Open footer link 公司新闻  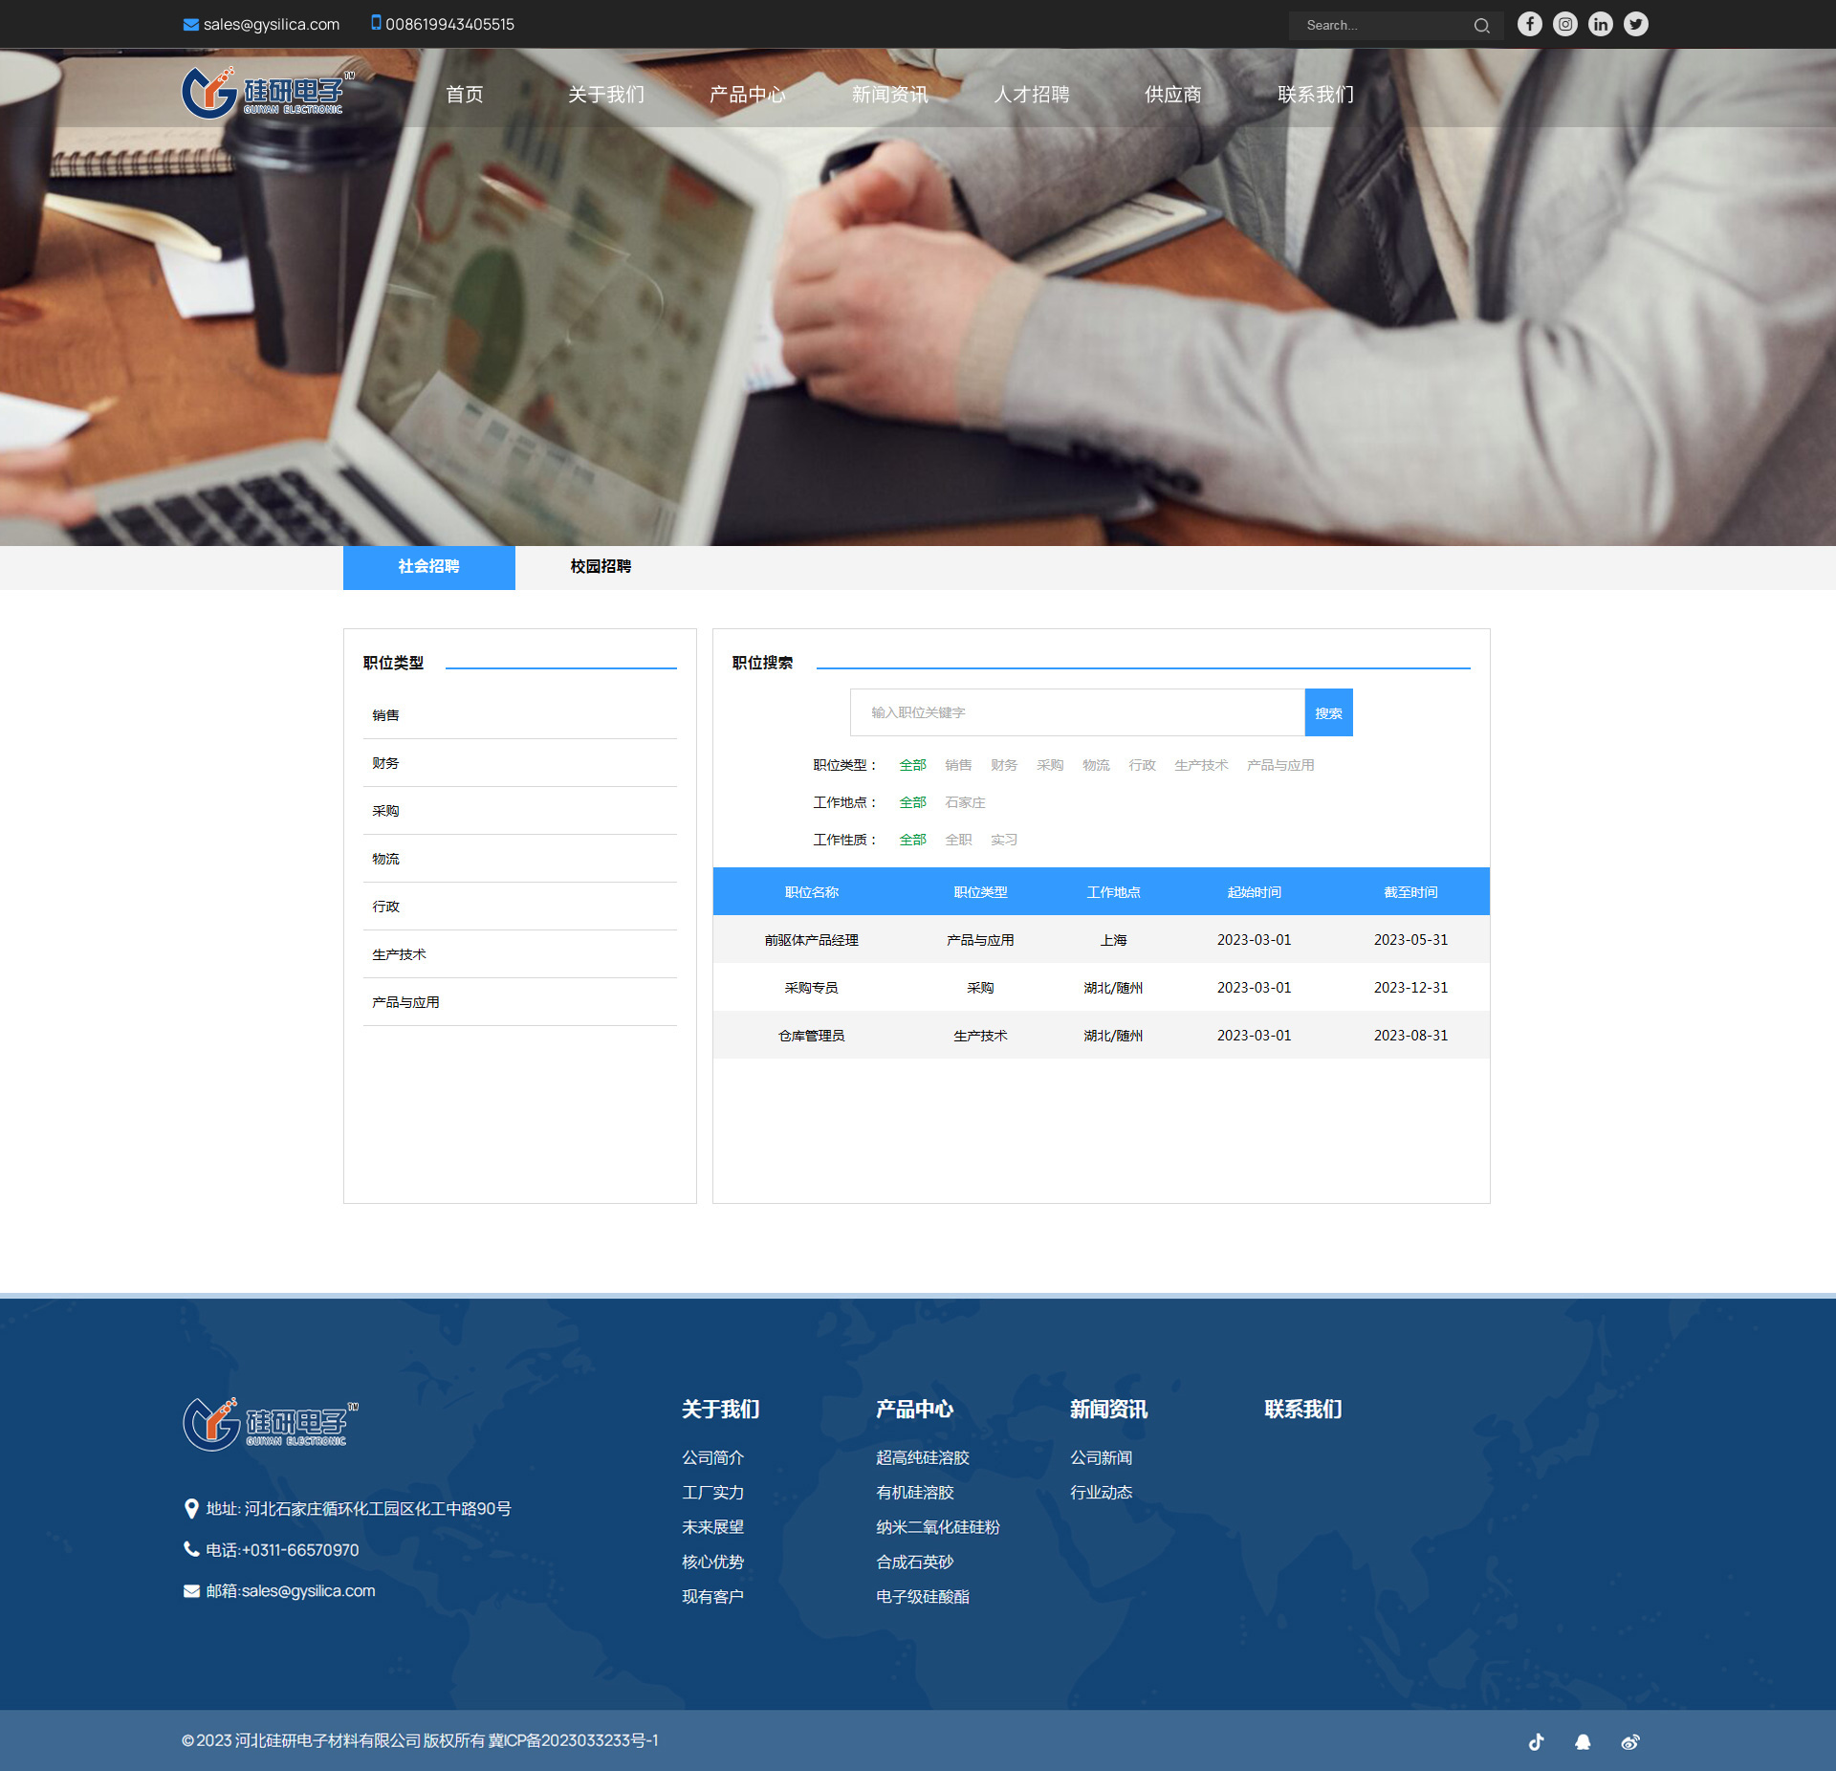pos(1101,1457)
